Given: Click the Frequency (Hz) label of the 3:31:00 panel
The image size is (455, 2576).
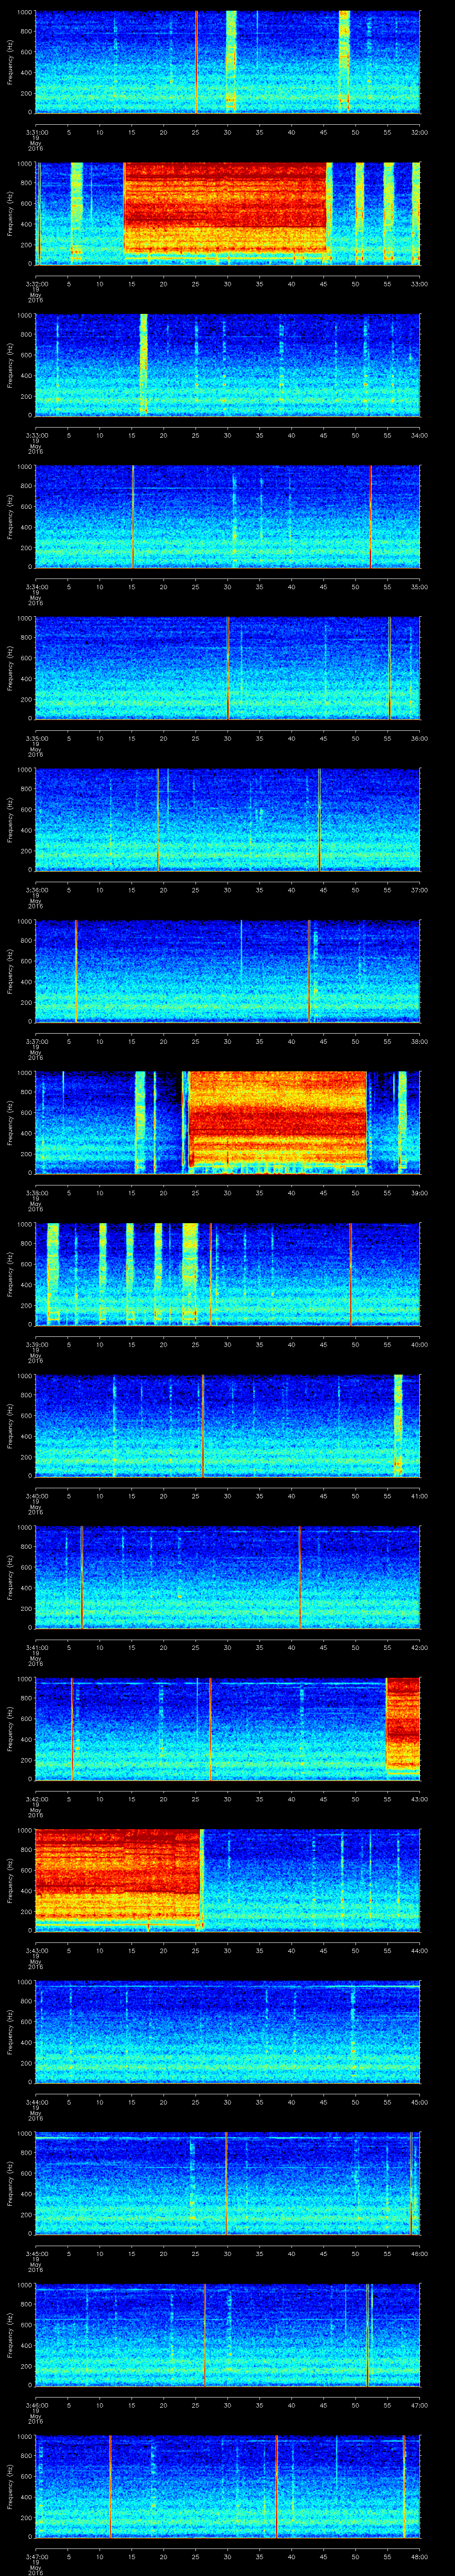Looking at the screenshot, I should 10,62.
